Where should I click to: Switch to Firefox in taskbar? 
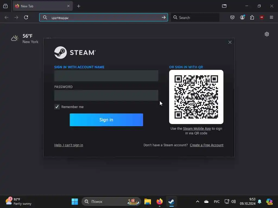(x=159, y=201)
